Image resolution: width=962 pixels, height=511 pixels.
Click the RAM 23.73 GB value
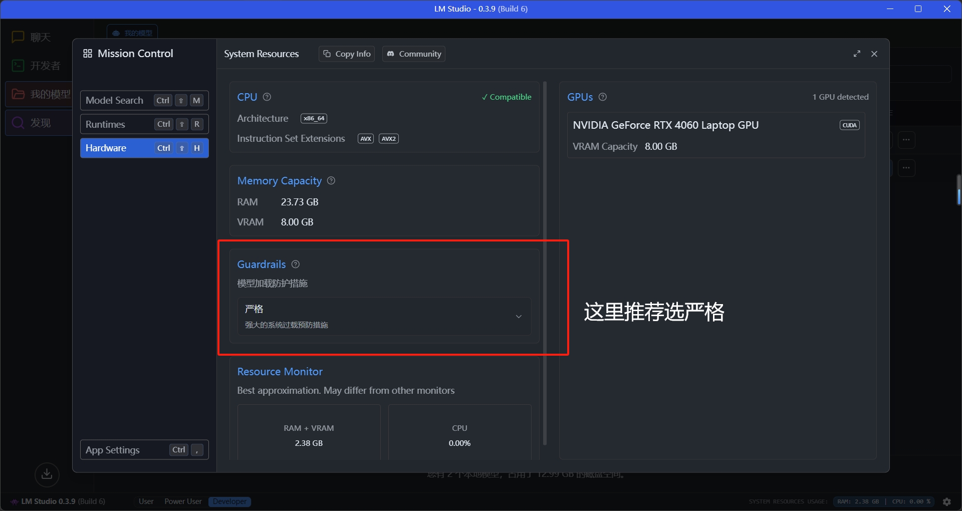[x=300, y=202]
